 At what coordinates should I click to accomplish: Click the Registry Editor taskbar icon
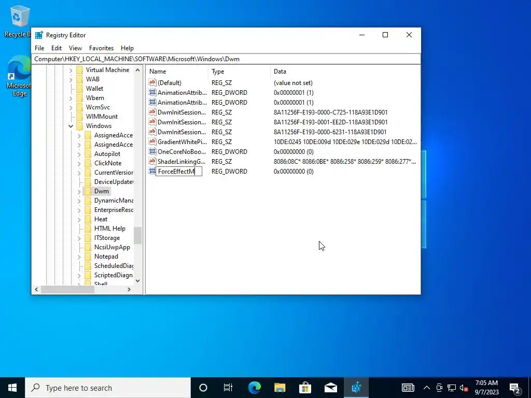[x=356, y=388]
